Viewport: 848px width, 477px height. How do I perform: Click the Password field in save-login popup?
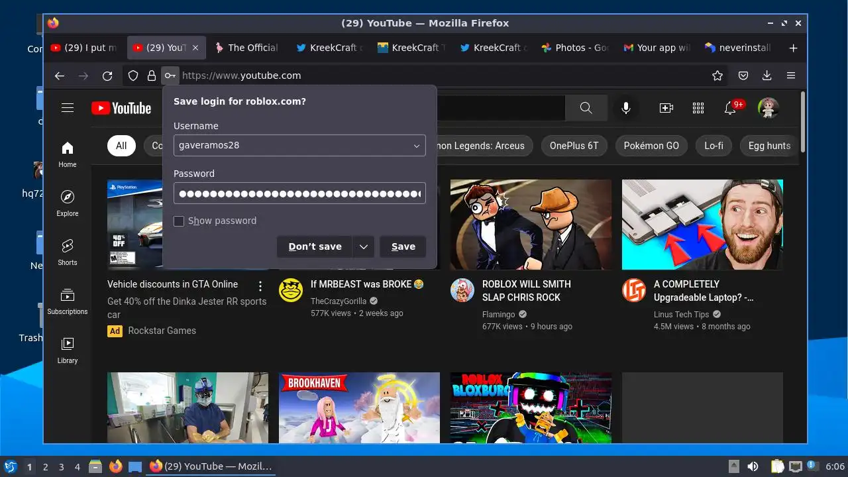click(299, 193)
